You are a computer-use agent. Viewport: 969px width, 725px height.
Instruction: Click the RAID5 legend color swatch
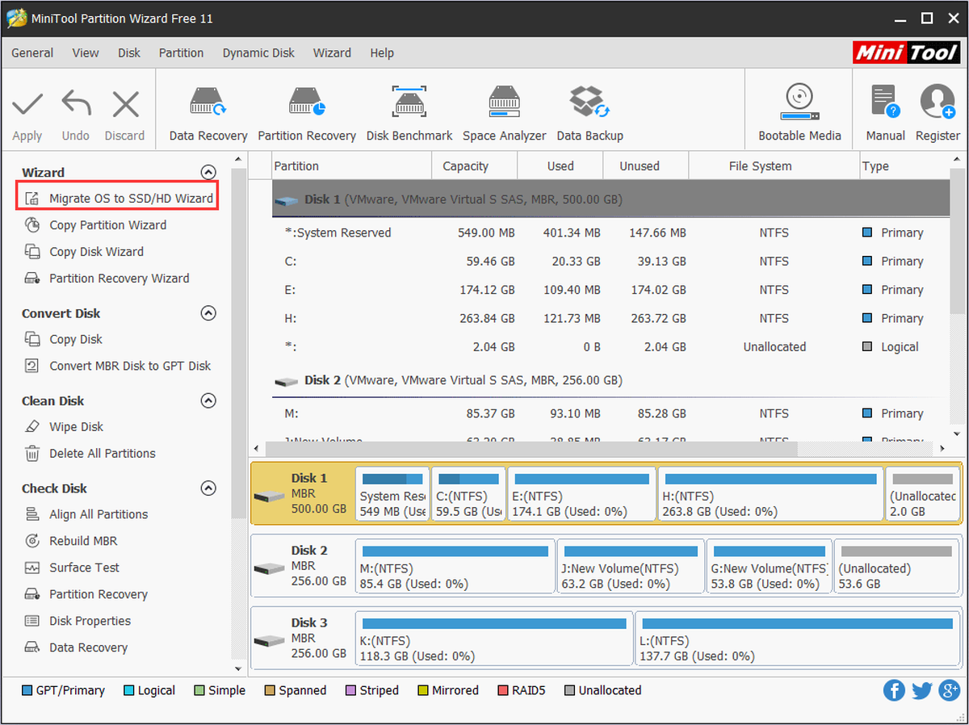click(503, 690)
